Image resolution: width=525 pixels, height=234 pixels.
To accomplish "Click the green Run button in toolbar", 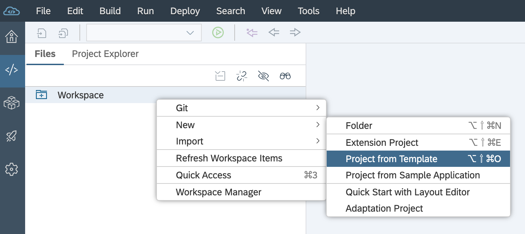I will pyautogui.click(x=218, y=33).
